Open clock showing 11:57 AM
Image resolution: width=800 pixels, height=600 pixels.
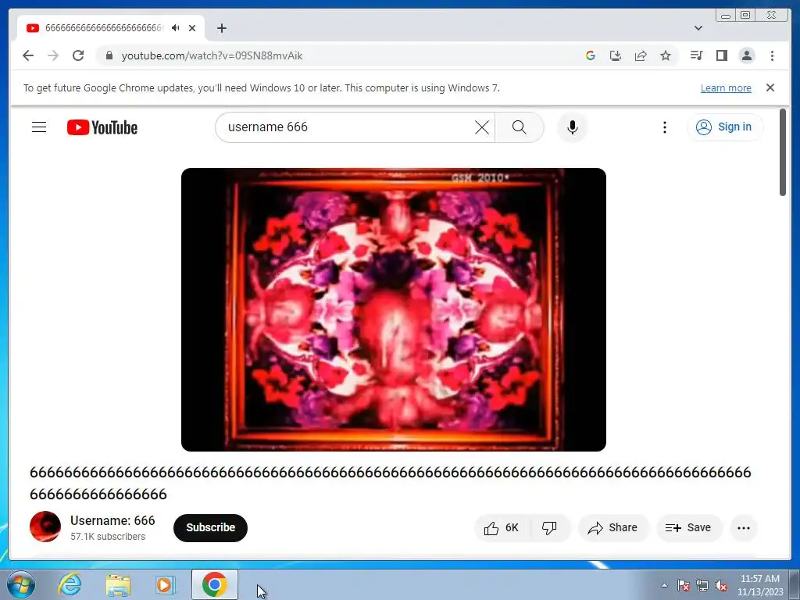(x=760, y=585)
